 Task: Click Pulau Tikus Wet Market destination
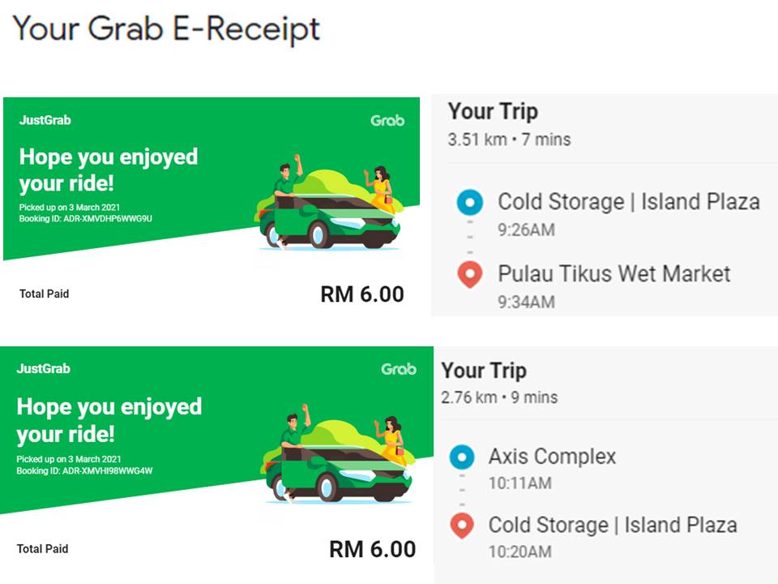coord(613,273)
